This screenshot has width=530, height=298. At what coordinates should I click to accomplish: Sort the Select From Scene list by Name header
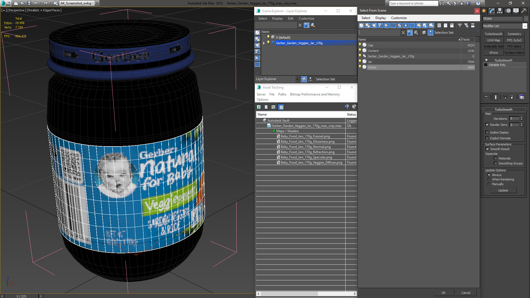click(409, 39)
